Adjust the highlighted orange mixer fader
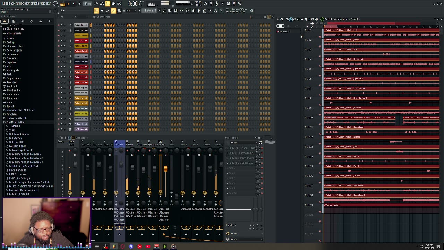This screenshot has width=444, height=250. tap(165, 169)
